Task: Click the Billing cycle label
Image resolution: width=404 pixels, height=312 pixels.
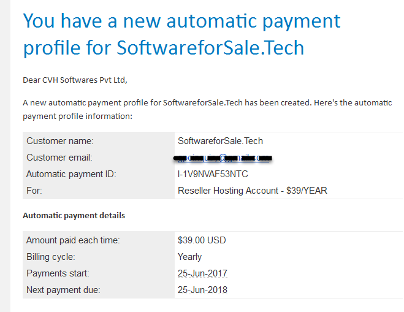Action: [50, 257]
